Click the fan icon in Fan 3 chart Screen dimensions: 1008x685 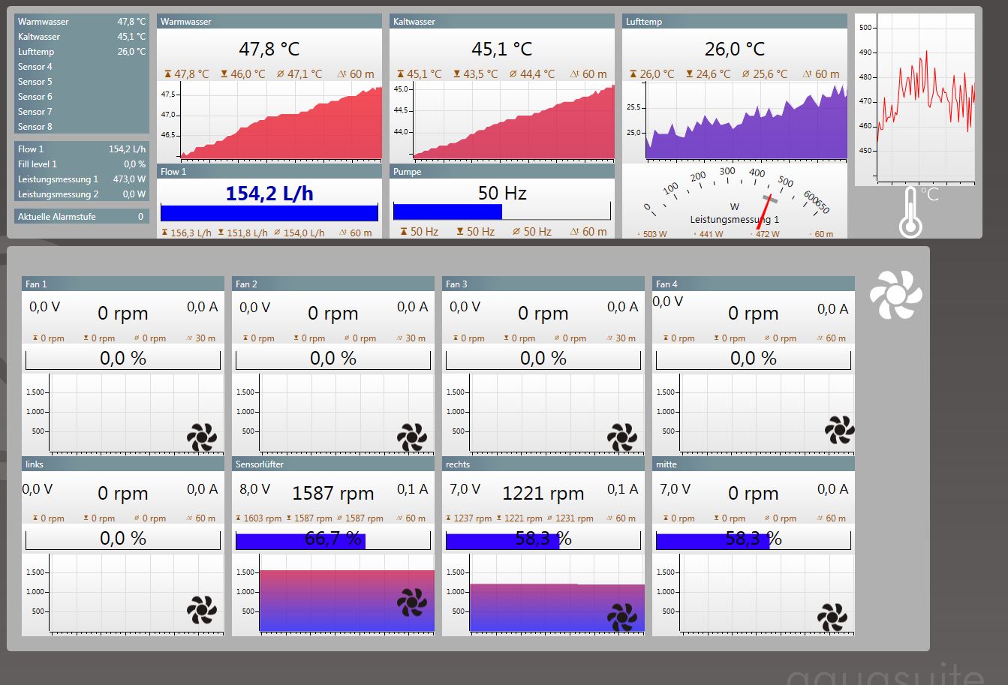point(621,437)
